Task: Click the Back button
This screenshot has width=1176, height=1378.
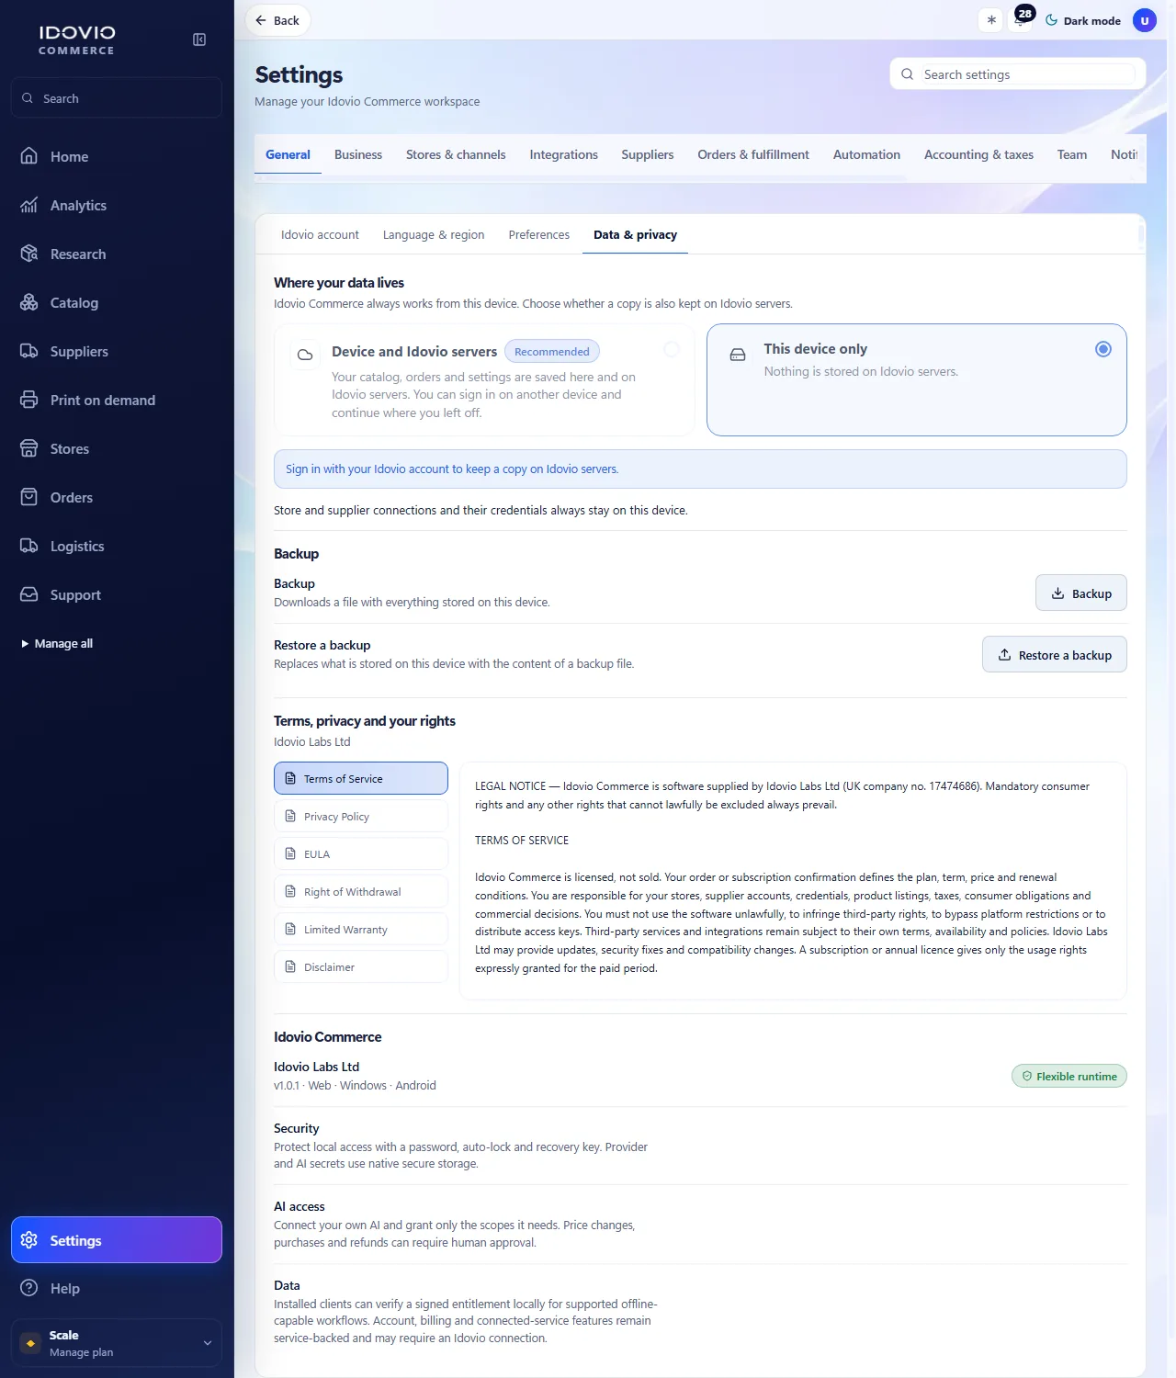Action: (x=277, y=20)
